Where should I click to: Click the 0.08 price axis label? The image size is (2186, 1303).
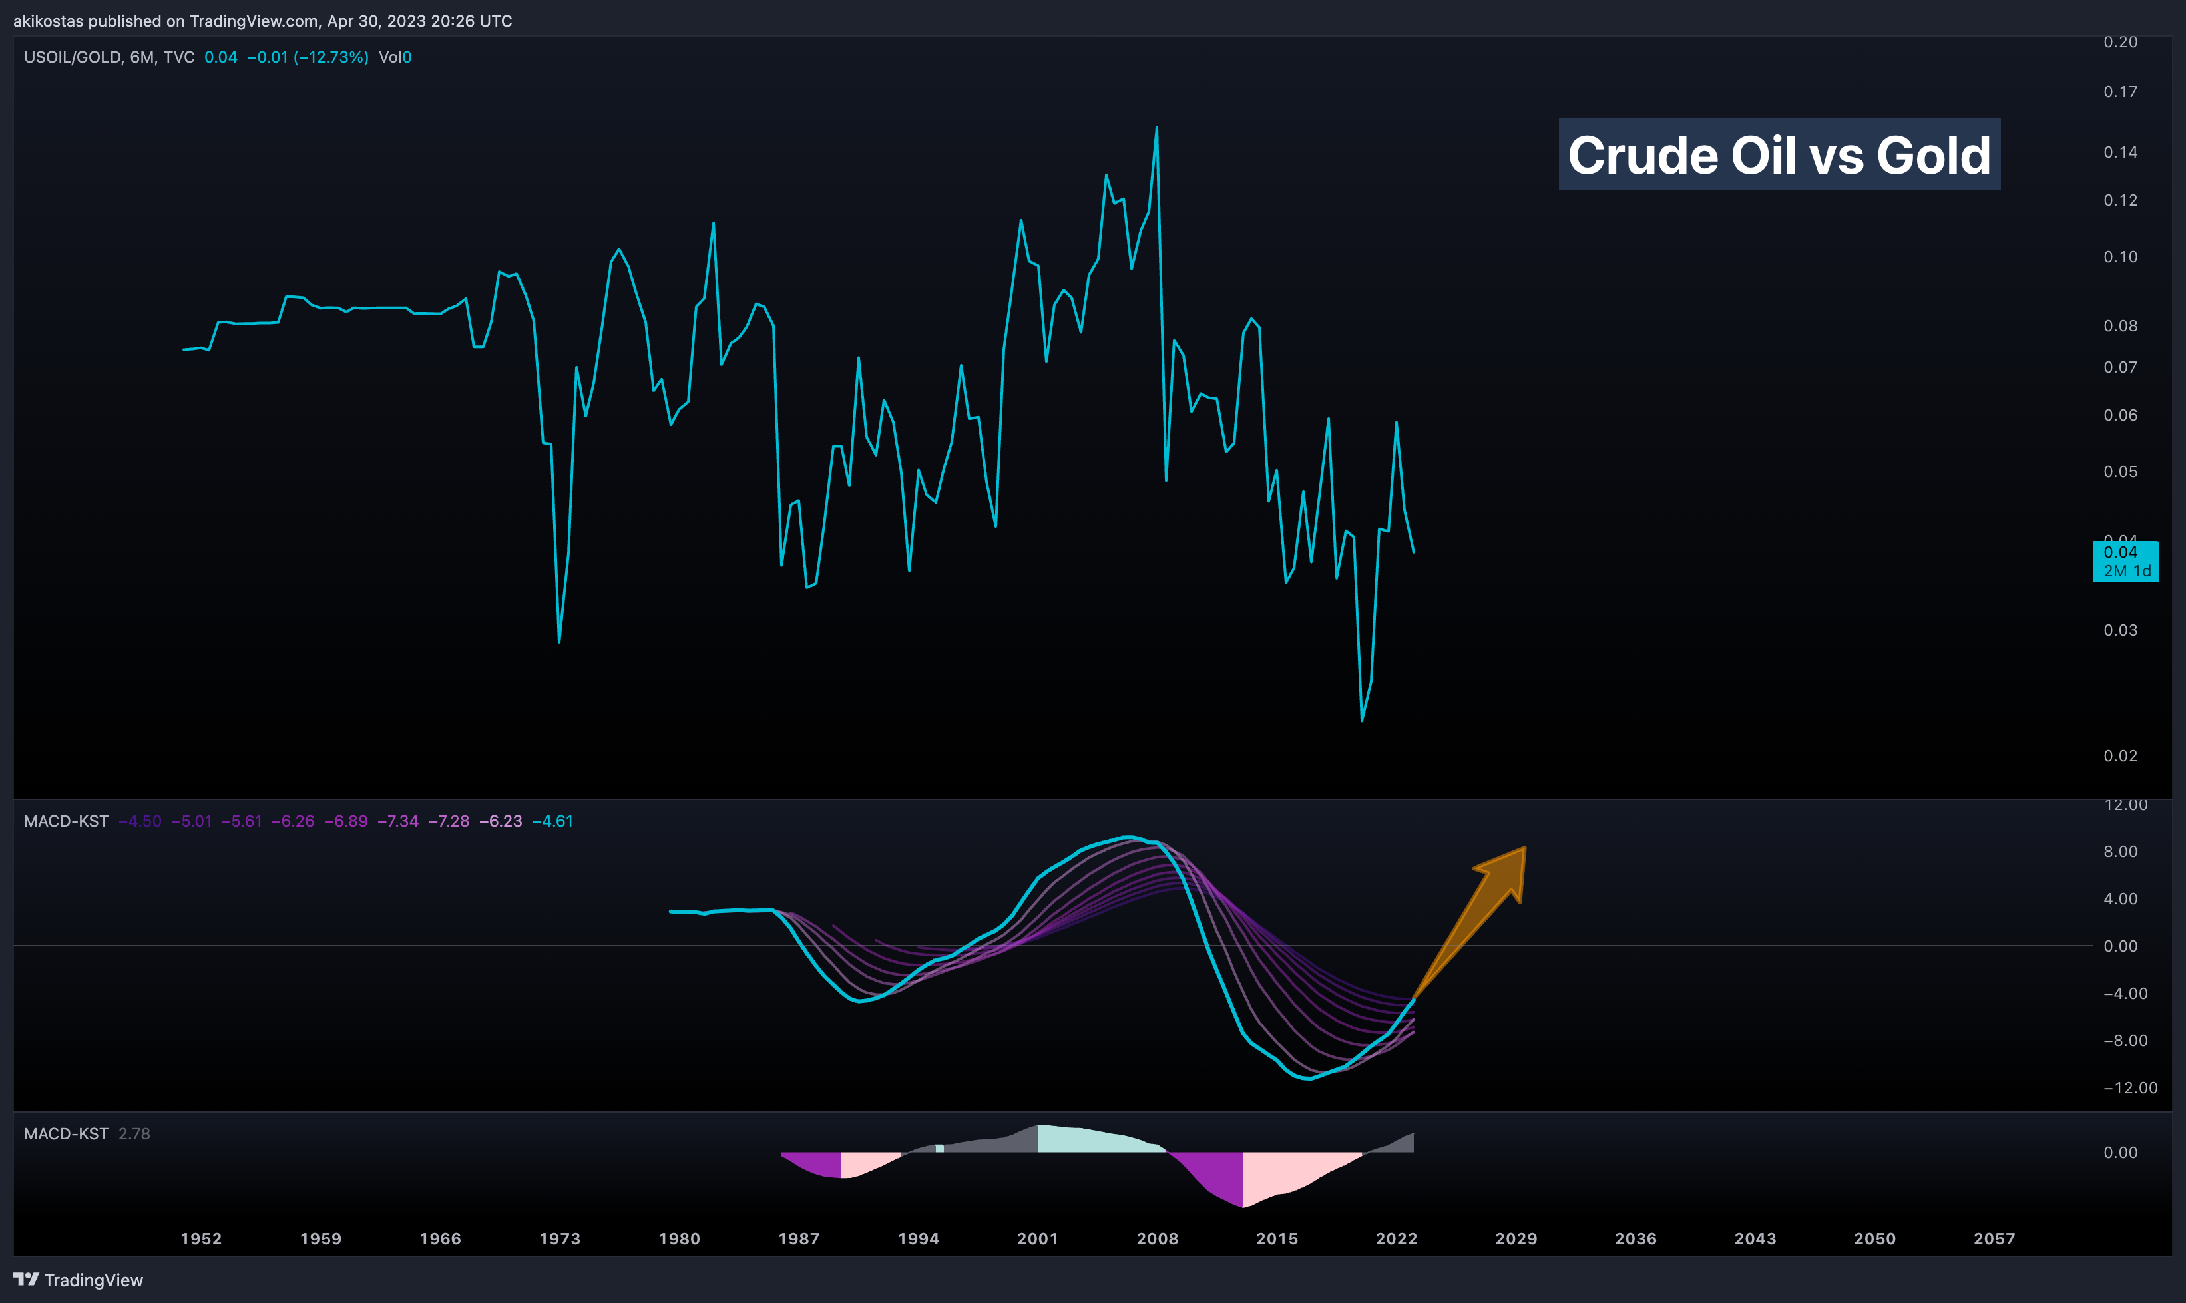pos(2120,326)
